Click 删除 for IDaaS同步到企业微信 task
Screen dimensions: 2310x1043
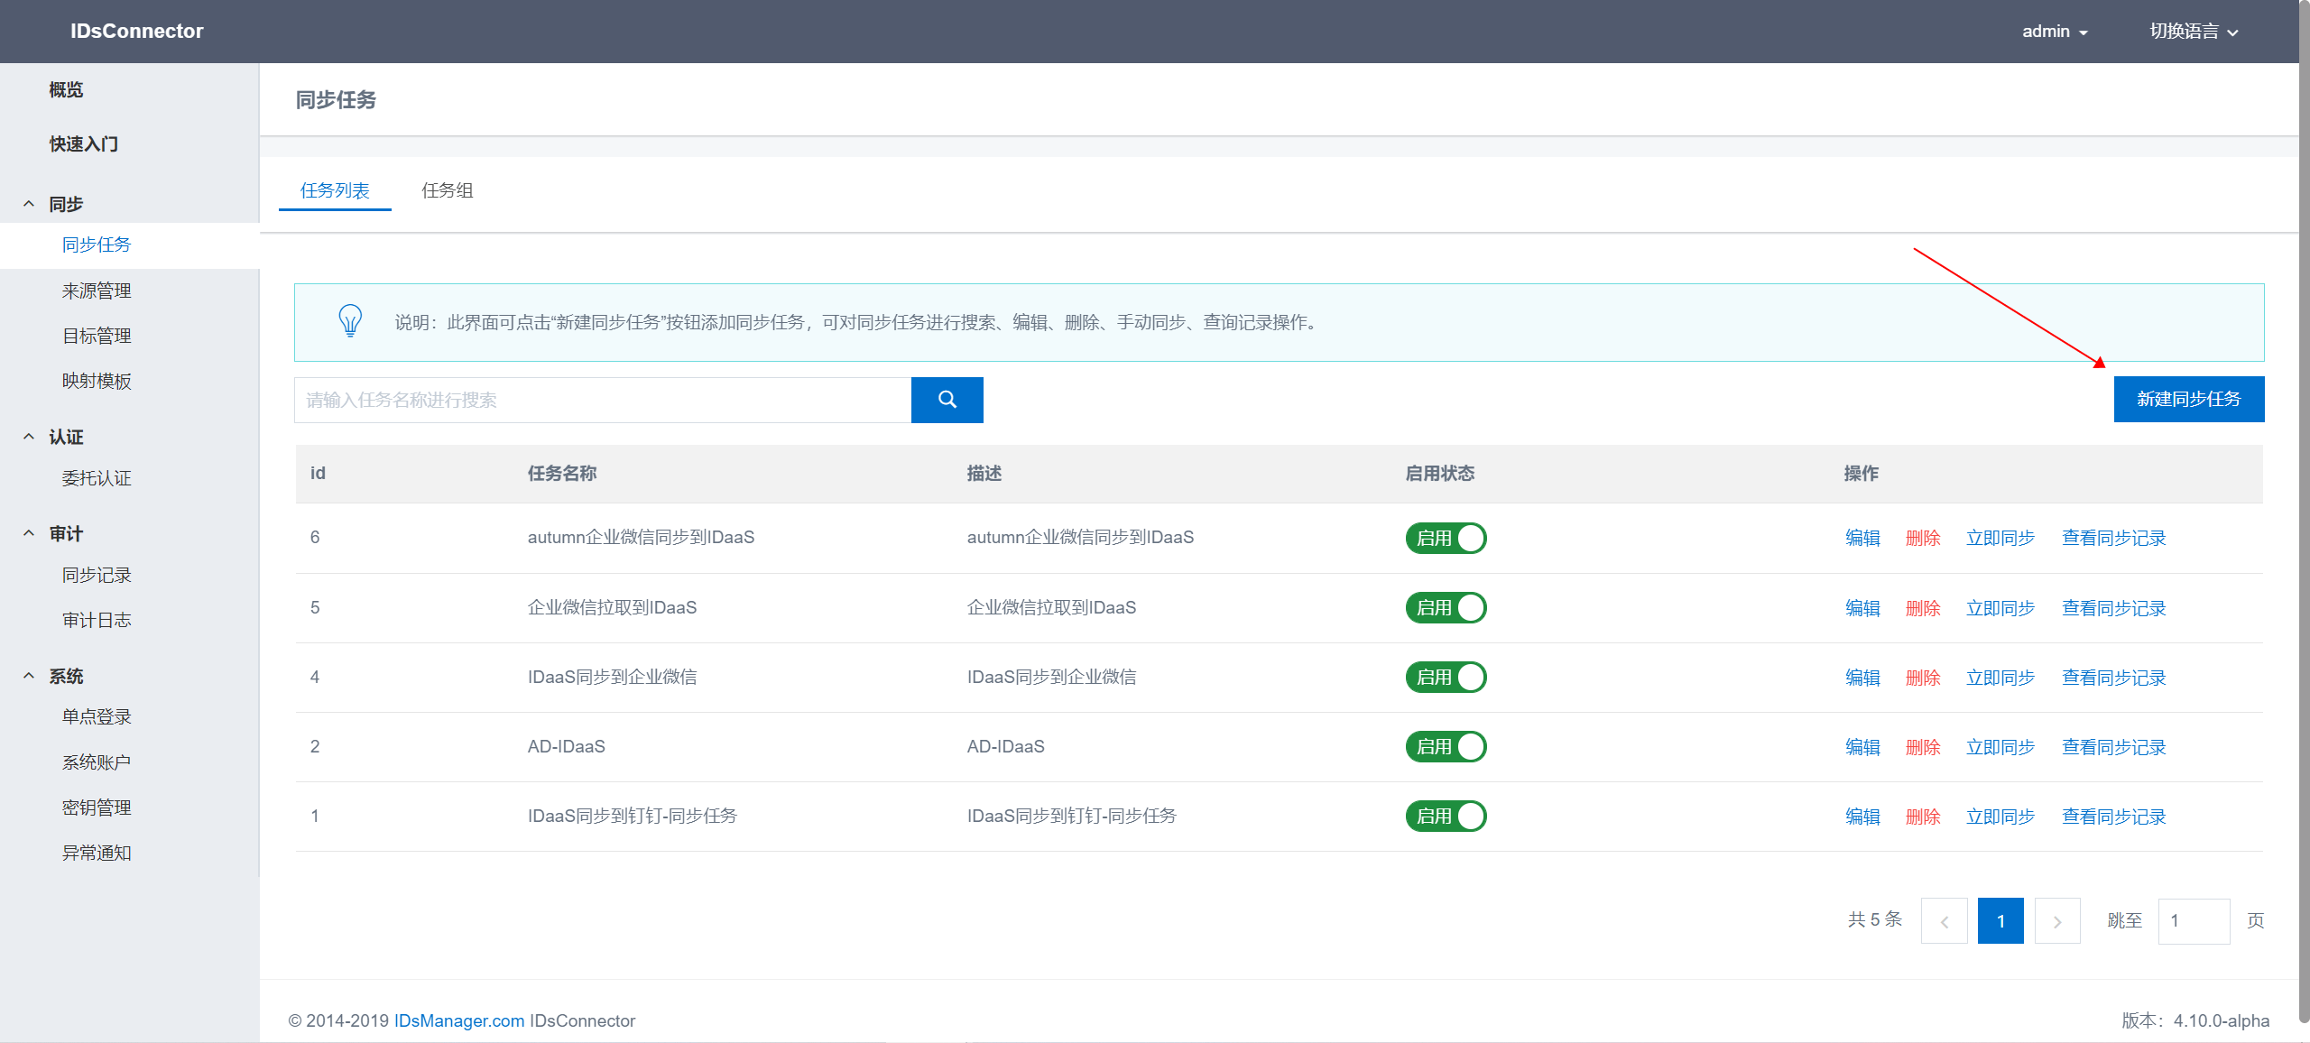click(x=1923, y=678)
